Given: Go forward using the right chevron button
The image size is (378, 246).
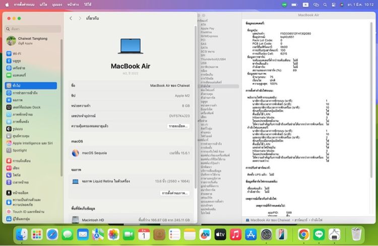Looking at the screenshot, I should (x=80, y=18).
